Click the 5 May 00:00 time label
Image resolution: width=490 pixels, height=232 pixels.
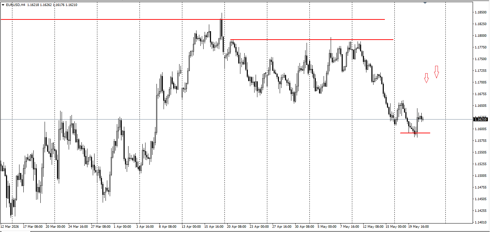click(327, 226)
